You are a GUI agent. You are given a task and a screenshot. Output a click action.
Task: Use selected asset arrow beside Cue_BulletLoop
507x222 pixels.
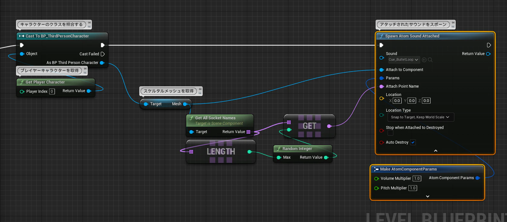click(424, 60)
